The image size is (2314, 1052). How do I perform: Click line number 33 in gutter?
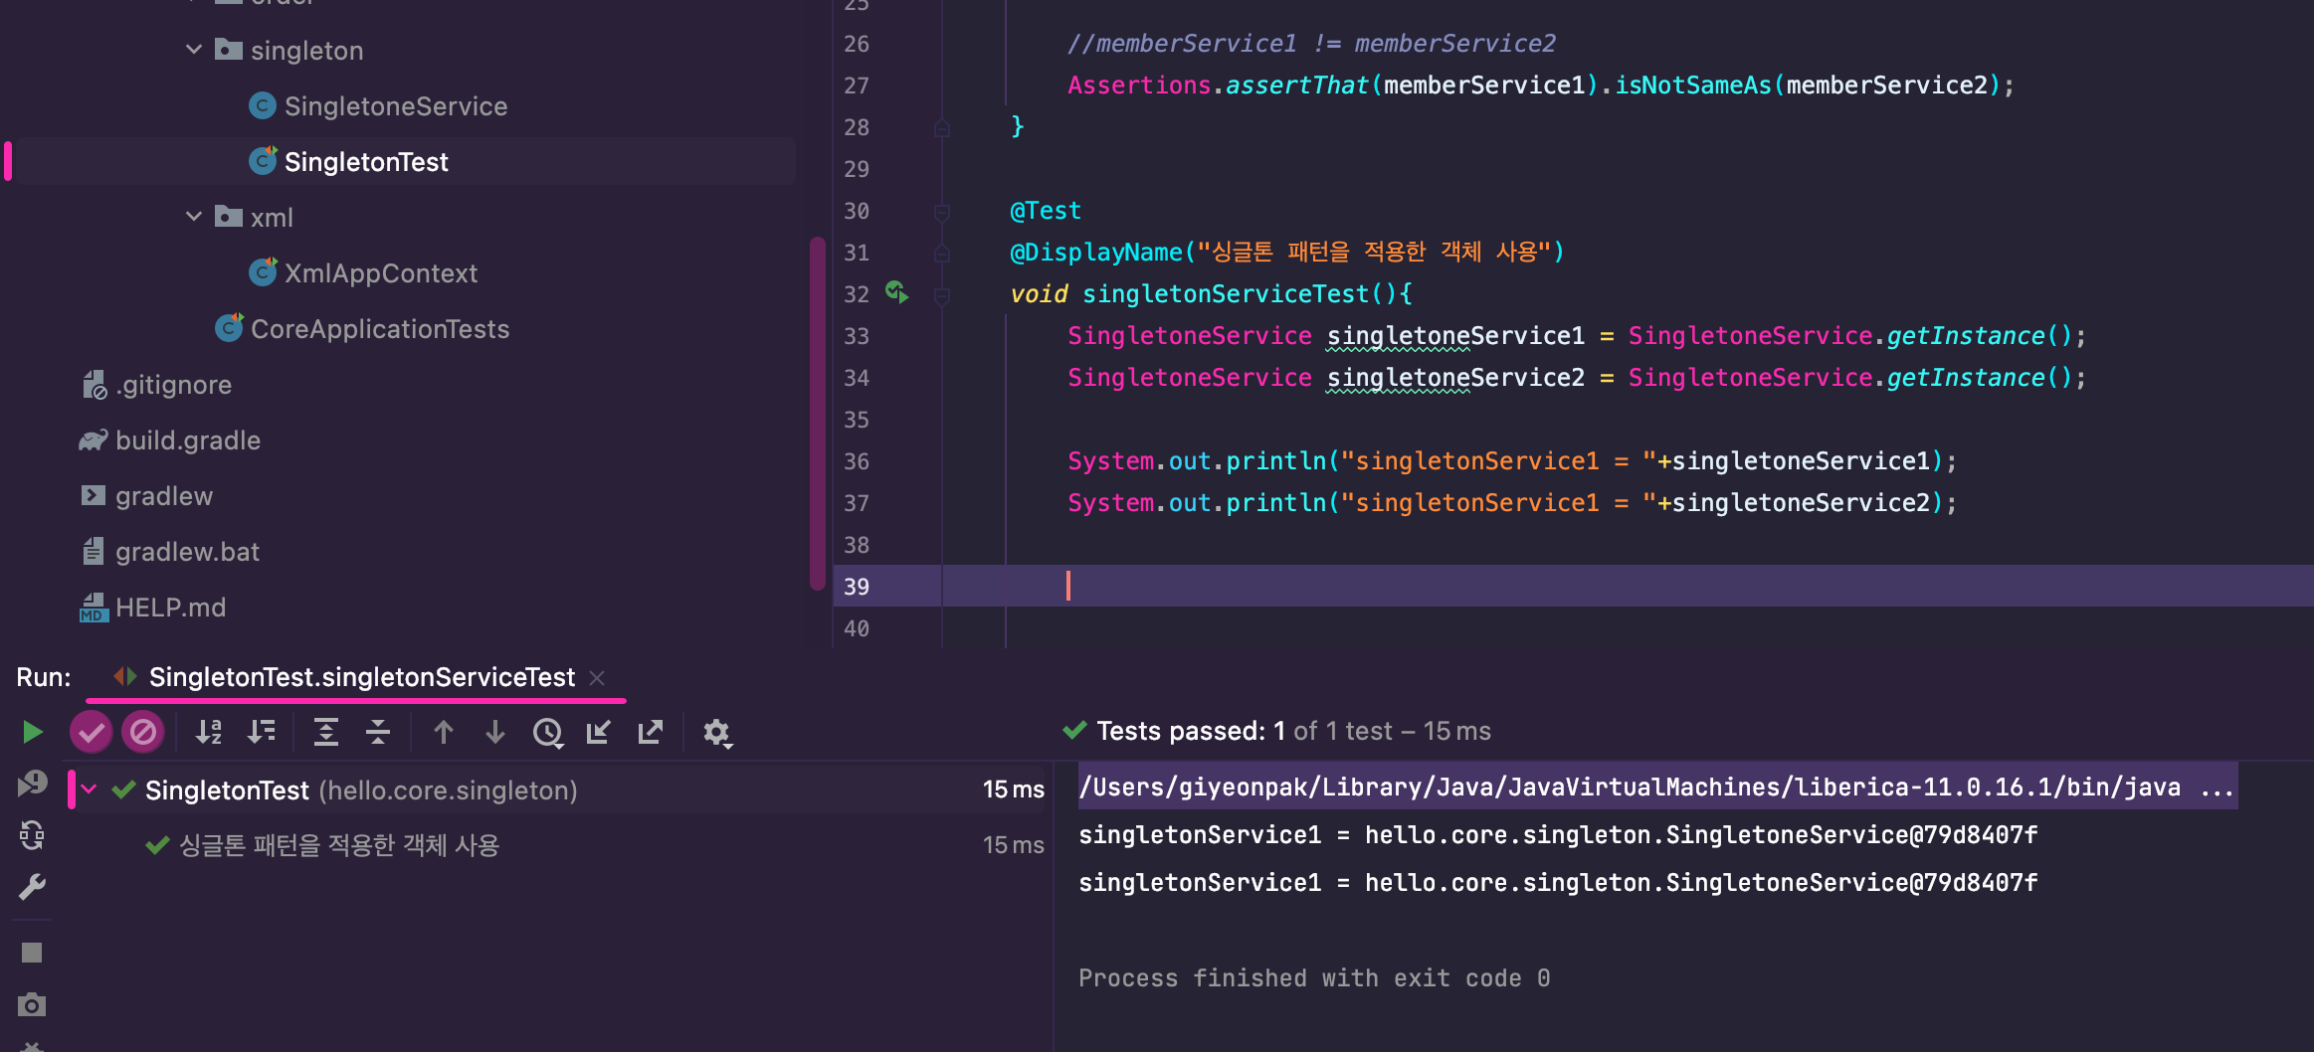857,336
